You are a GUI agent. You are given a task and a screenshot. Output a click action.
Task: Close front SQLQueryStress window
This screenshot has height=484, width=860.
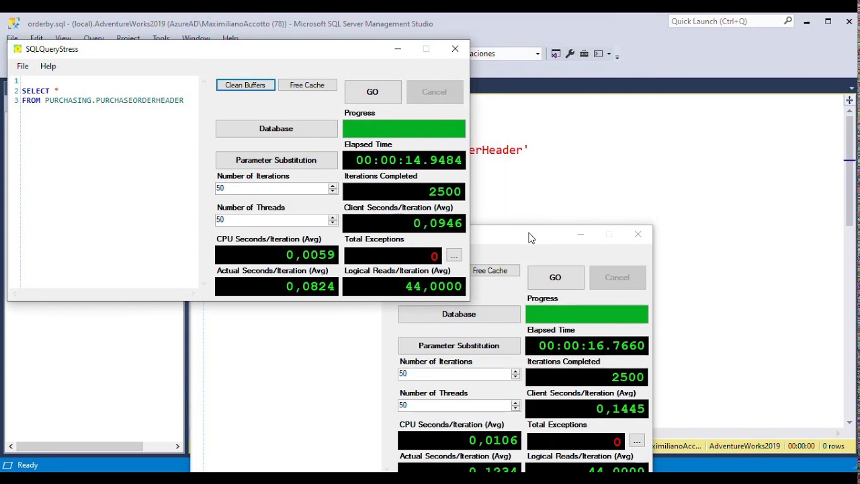[x=455, y=49]
